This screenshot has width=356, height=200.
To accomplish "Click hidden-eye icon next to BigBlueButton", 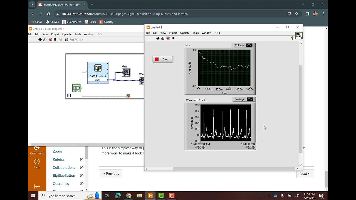I will point(82,176).
